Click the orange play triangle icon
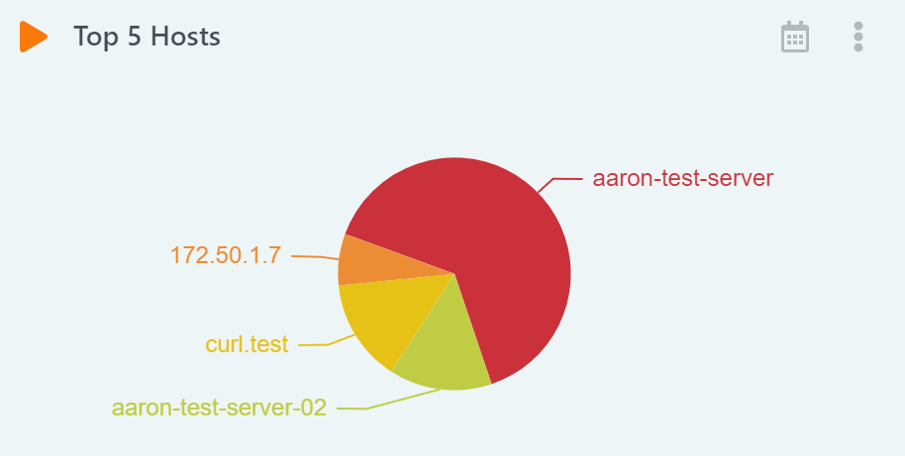 [33, 37]
